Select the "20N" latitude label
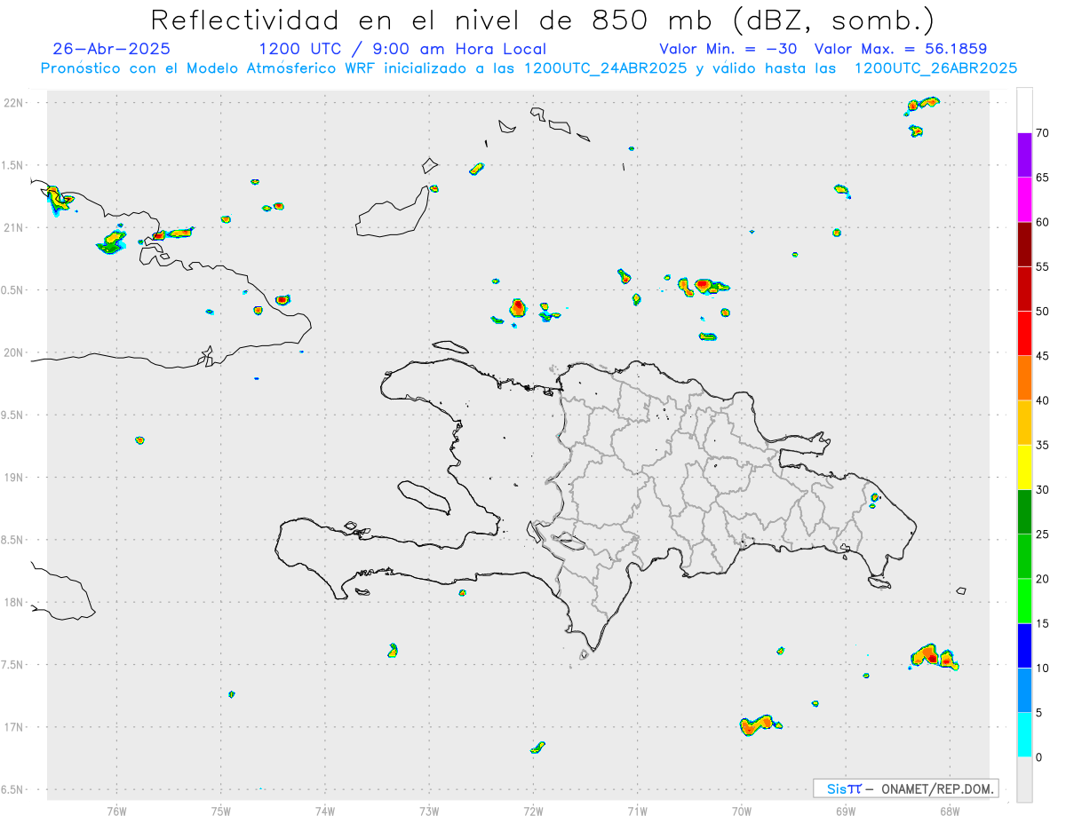 [x=13, y=352]
